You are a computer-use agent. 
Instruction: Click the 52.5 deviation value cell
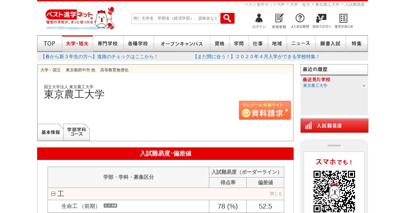click(265, 206)
